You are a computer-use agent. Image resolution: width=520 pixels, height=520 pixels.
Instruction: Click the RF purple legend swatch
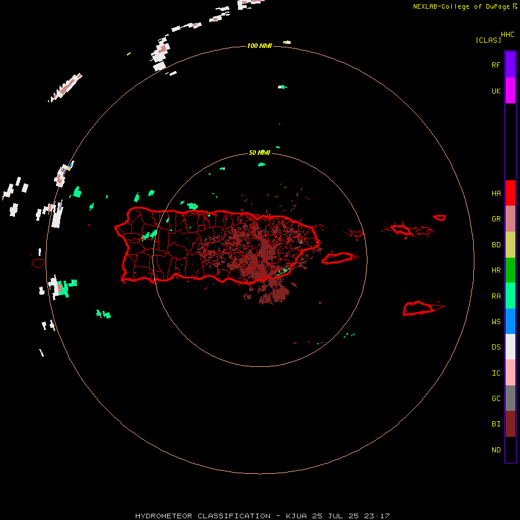coord(510,65)
